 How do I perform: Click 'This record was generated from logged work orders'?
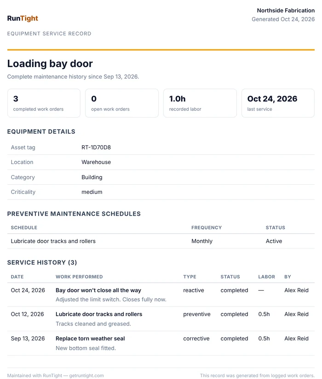[257, 376]
